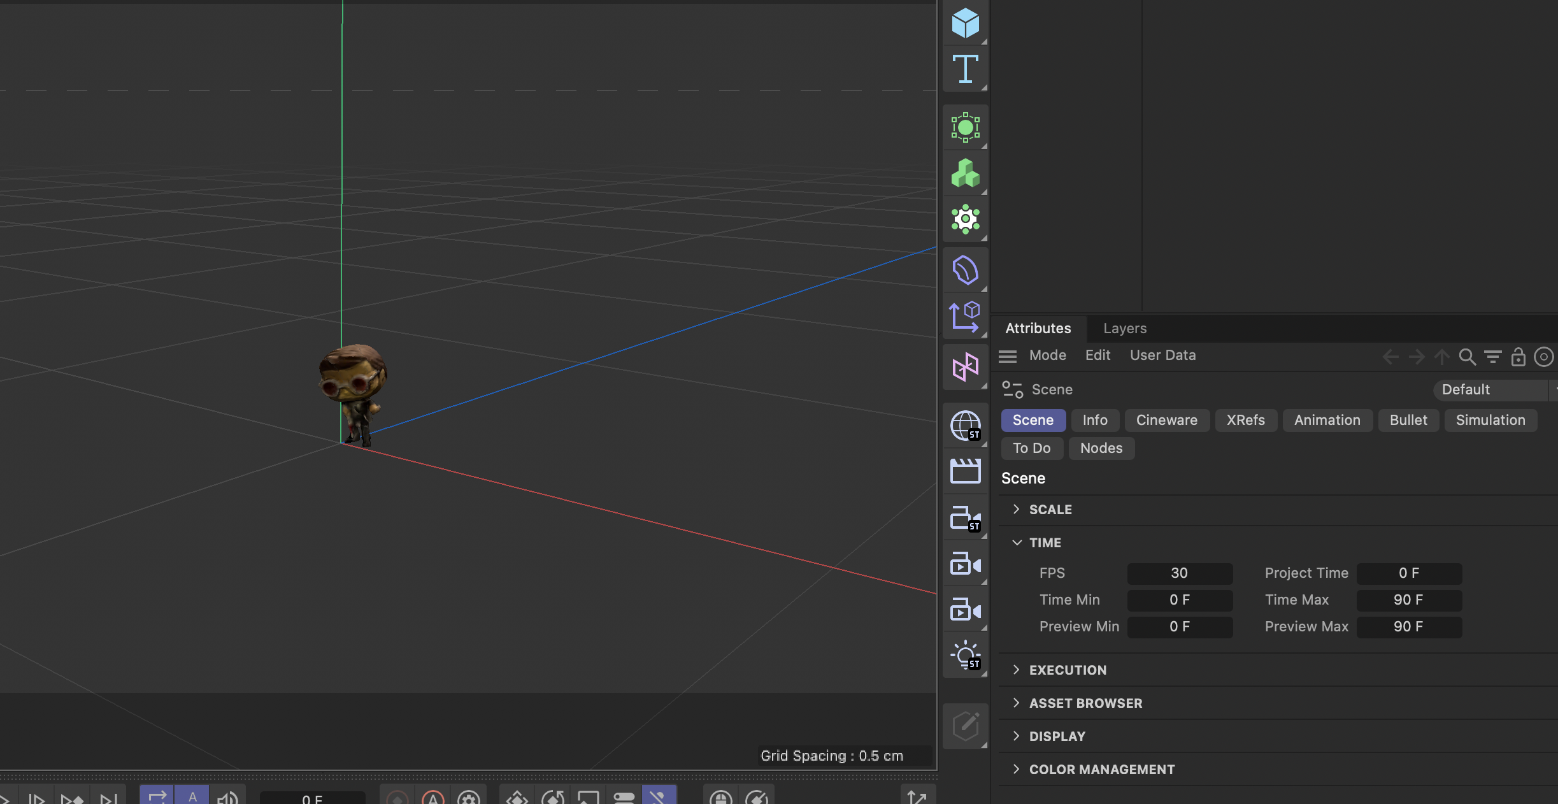Click the Sky globe object icon

coord(965,425)
